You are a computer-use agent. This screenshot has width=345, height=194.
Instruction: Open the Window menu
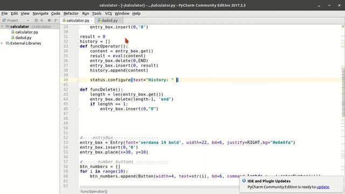pyautogui.click(x=122, y=13)
